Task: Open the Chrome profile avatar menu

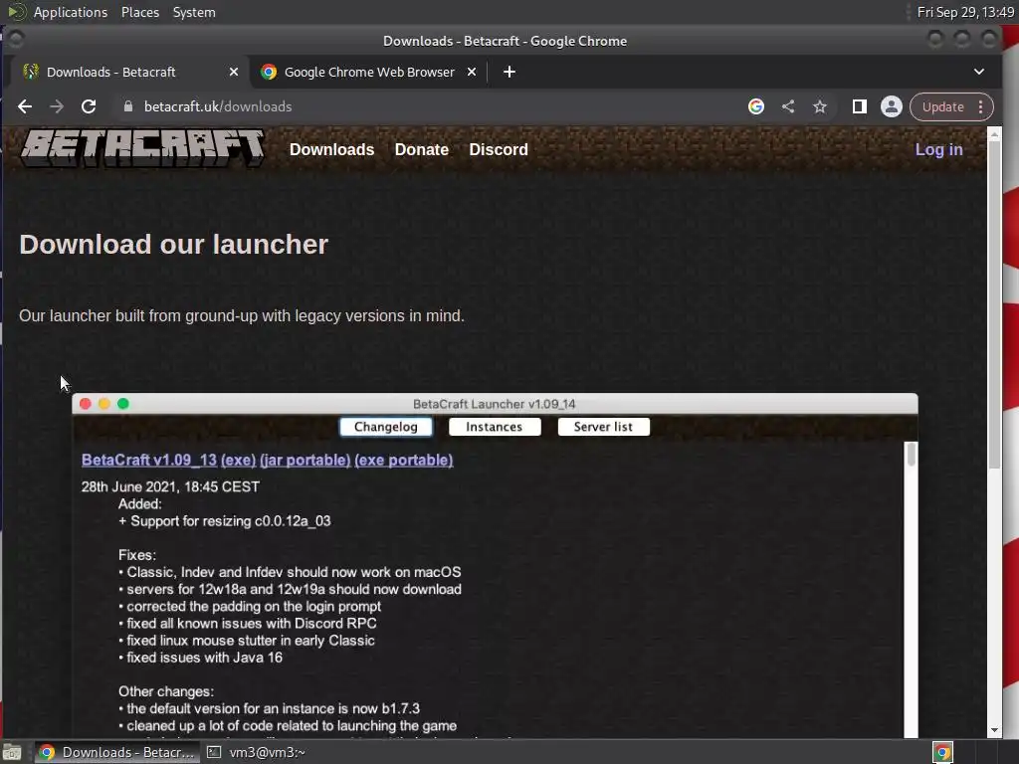Action: click(x=891, y=106)
